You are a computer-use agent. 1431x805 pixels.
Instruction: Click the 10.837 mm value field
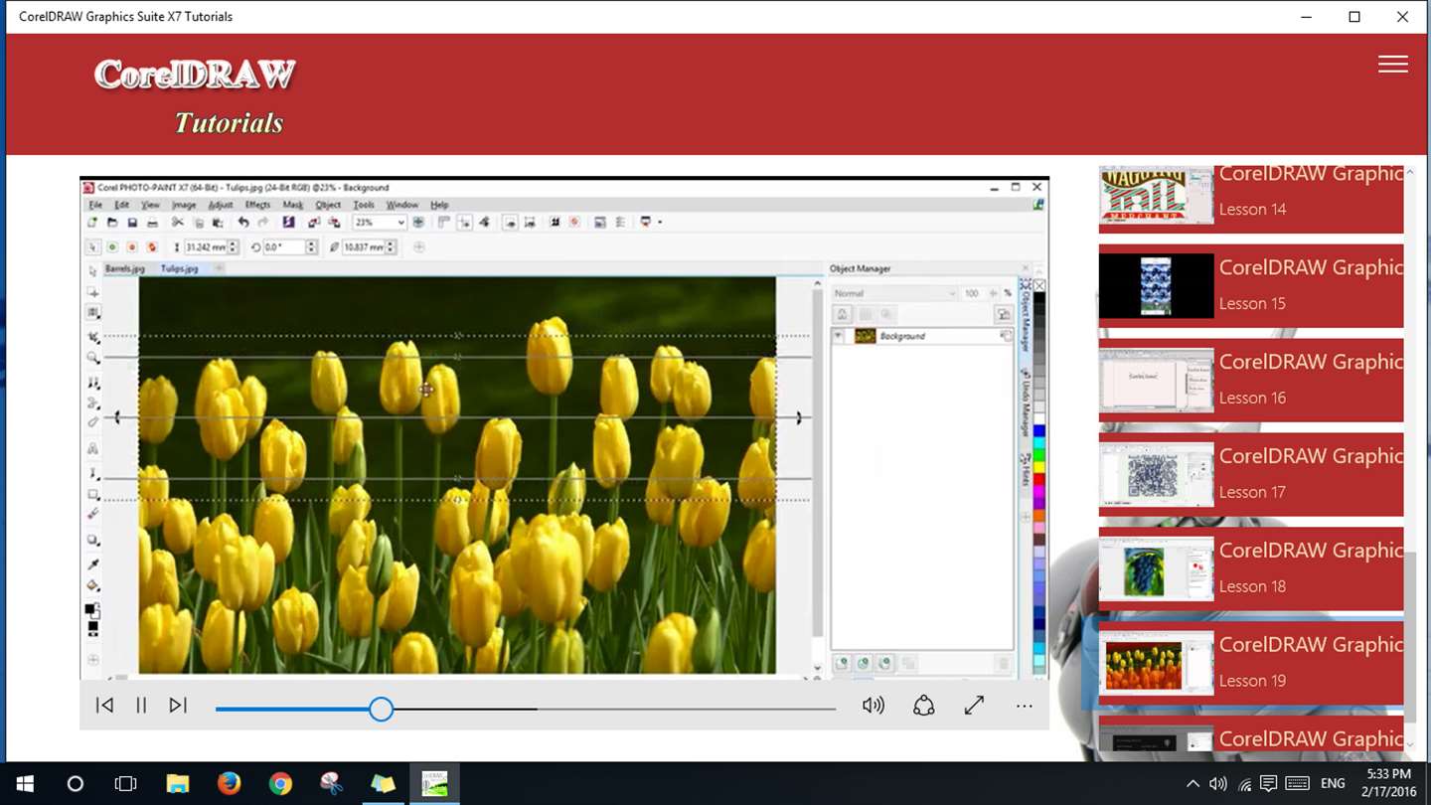pyautogui.click(x=364, y=246)
